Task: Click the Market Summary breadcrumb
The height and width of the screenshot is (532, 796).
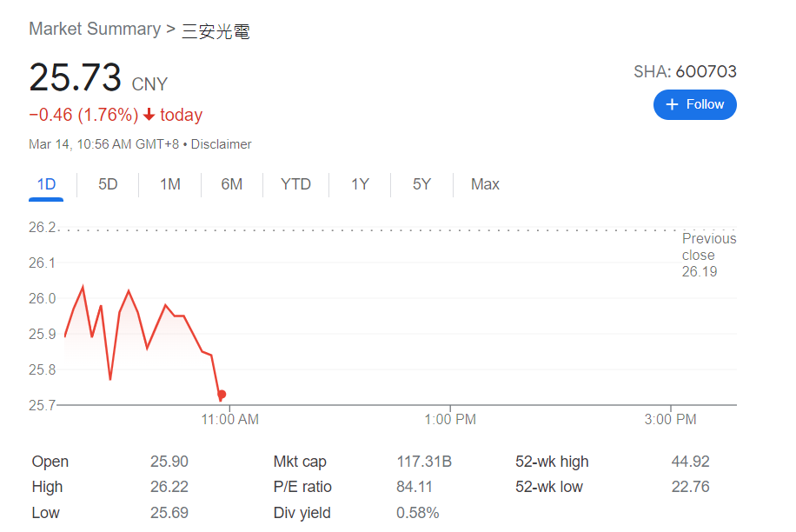Action: point(95,29)
